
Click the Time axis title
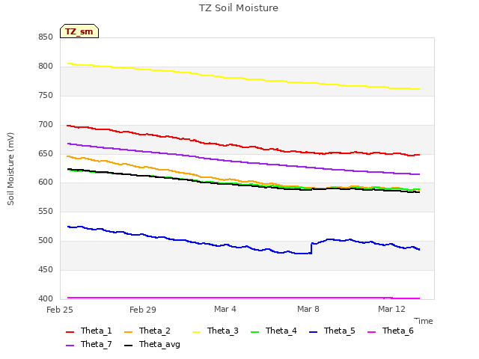[424, 321]
